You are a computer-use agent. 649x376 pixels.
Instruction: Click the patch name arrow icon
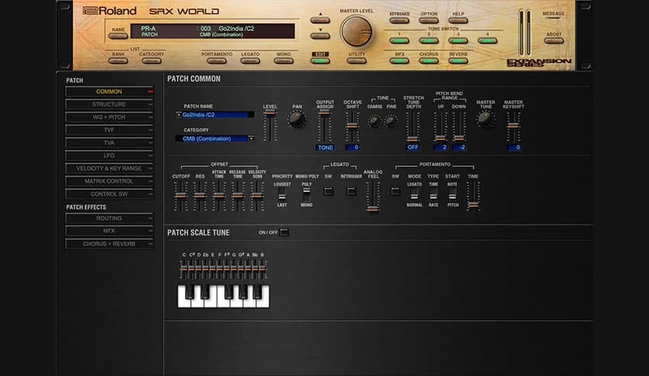click(179, 115)
